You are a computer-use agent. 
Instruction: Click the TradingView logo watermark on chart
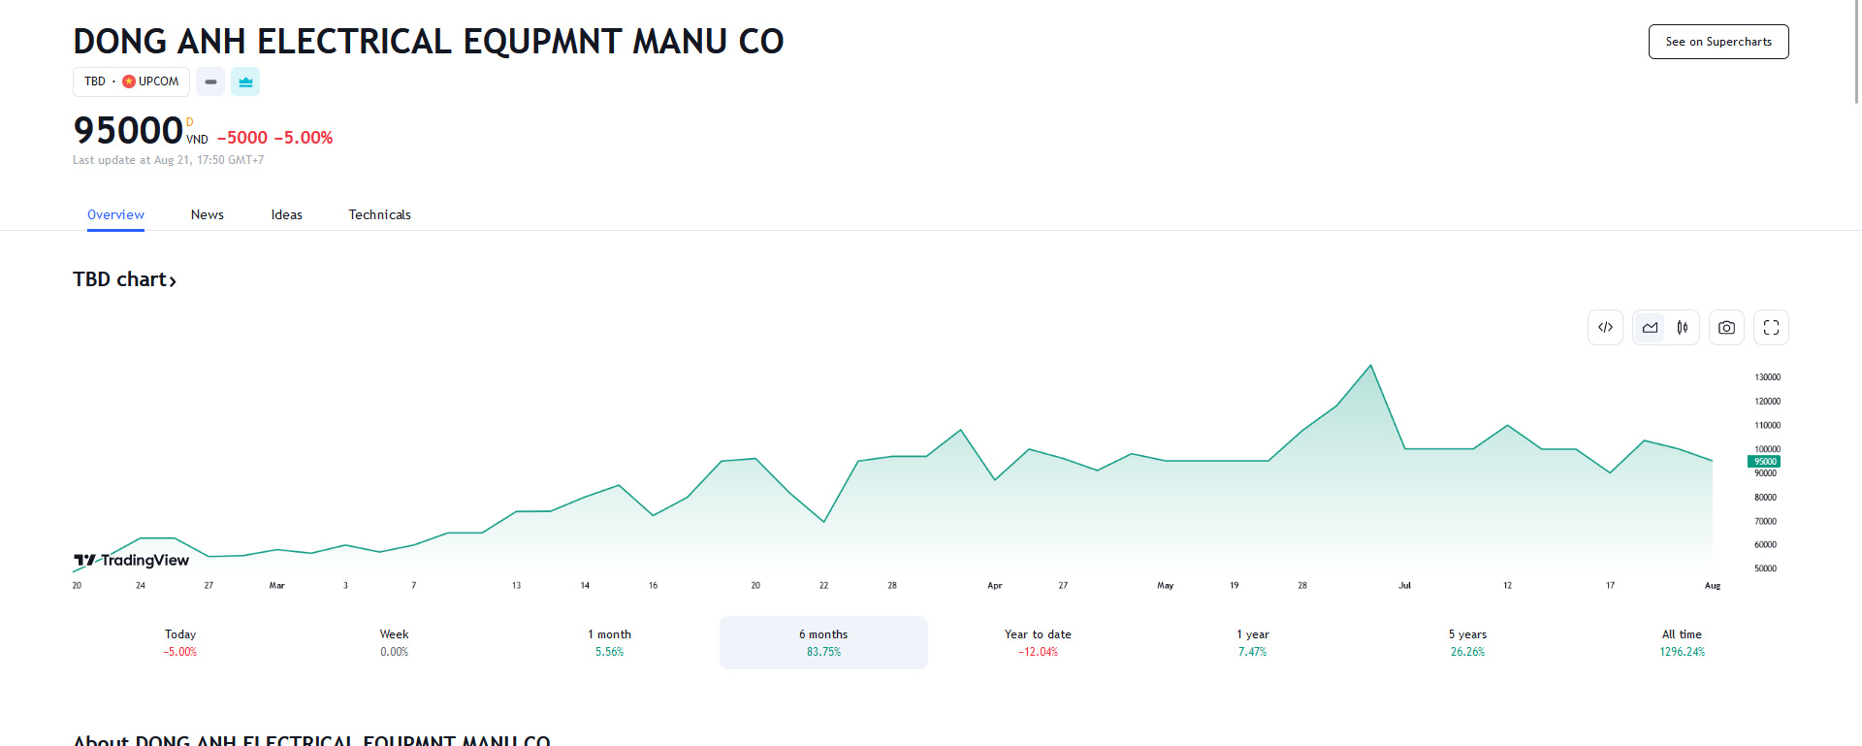pos(130,561)
